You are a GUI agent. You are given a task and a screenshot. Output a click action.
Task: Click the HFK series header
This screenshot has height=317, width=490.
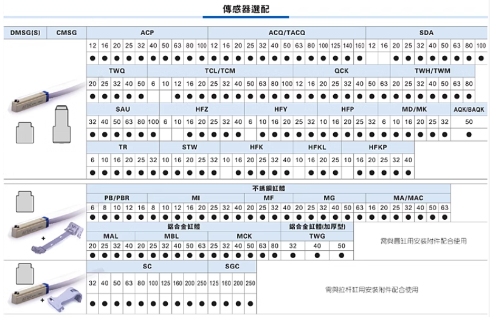(257, 148)
